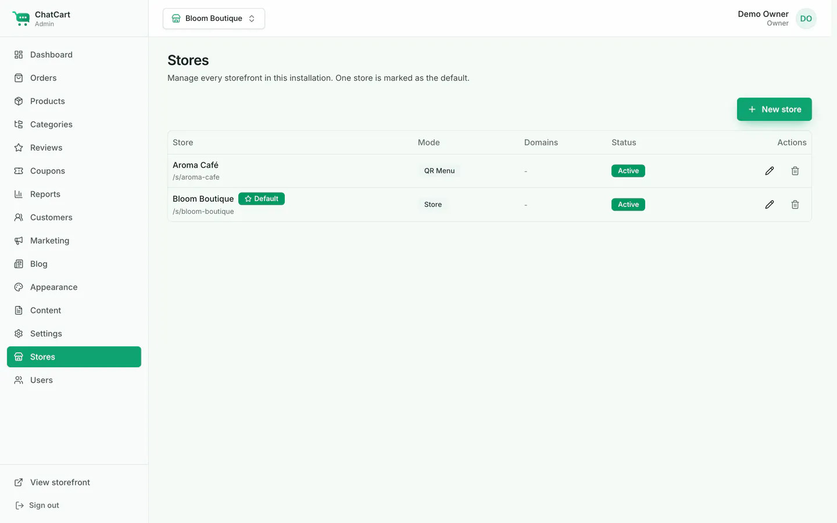Click the Aroma Café store name
This screenshot has width=837, height=523.
[x=195, y=165]
